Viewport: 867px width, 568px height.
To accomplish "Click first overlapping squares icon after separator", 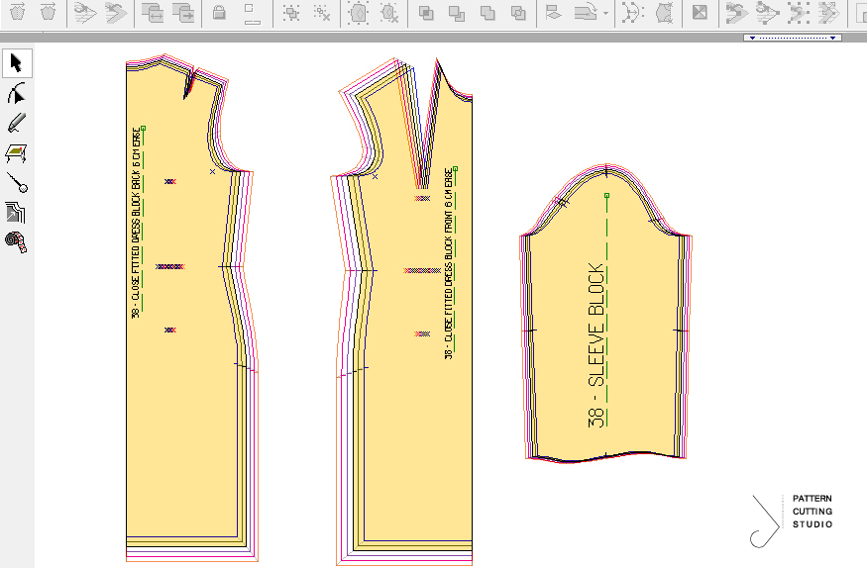I will click(x=426, y=13).
